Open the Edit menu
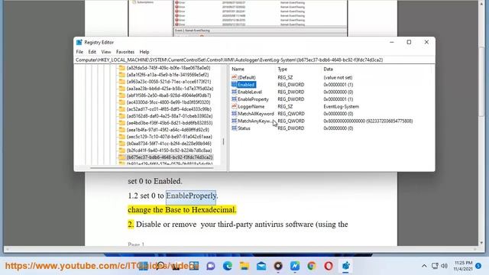This screenshot has height=275, width=489. coord(92,52)
